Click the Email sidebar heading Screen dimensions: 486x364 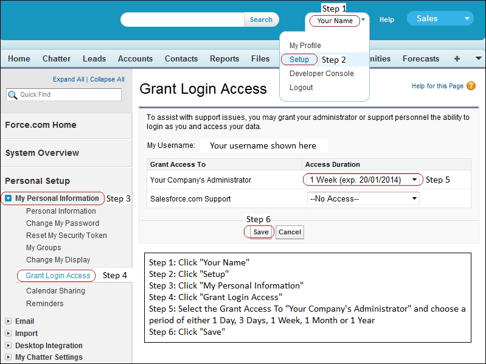coord(24,321)
